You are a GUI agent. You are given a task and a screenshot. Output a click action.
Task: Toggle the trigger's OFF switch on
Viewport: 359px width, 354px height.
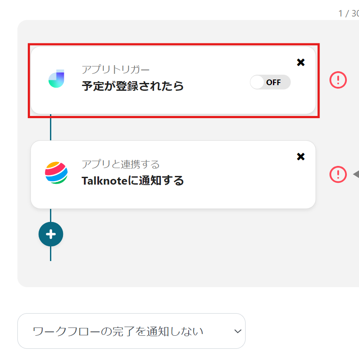click(x=270, y=82)
